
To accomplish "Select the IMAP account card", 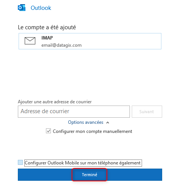I will [x=90, y=41].
